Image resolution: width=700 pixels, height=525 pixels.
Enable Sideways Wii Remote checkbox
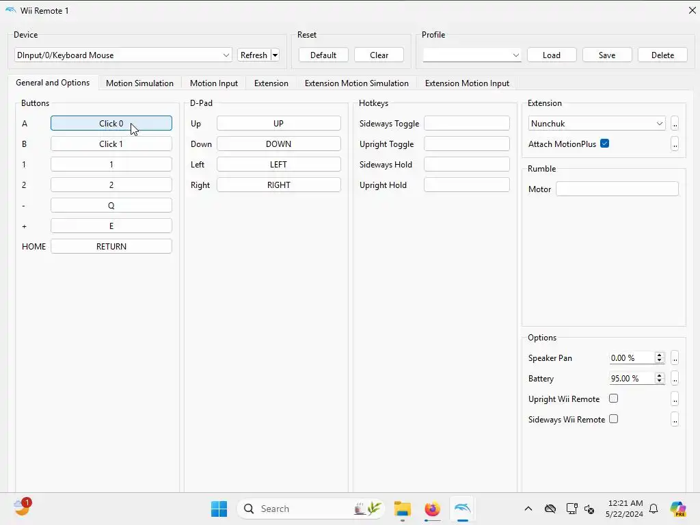point(613,419)
